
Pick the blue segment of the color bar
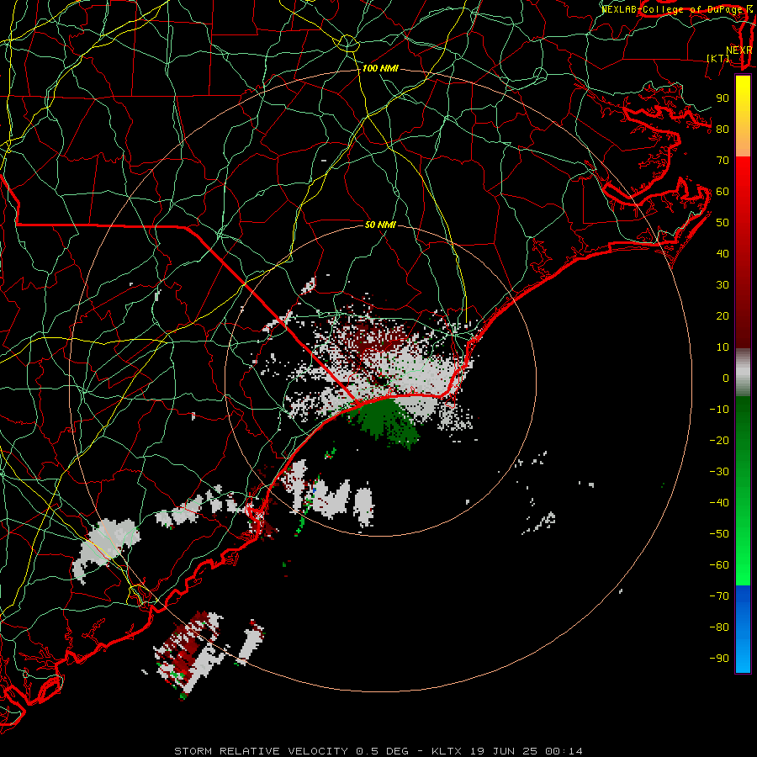pos(743,628)
